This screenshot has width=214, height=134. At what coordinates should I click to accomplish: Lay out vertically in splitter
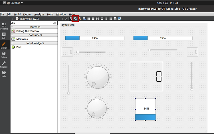coord(102,19)
